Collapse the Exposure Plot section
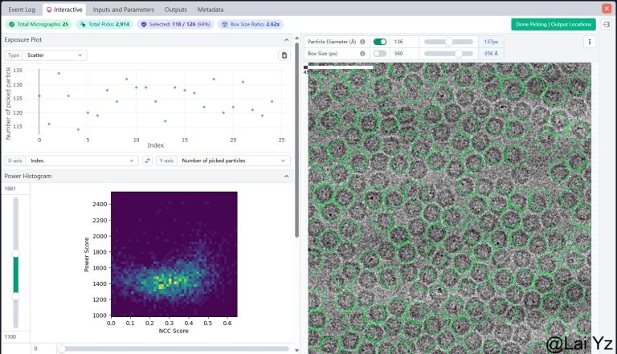This screenshot has width=617, height=354. 287,39
